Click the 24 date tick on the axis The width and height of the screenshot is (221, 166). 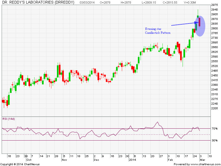tap(195, 156)
